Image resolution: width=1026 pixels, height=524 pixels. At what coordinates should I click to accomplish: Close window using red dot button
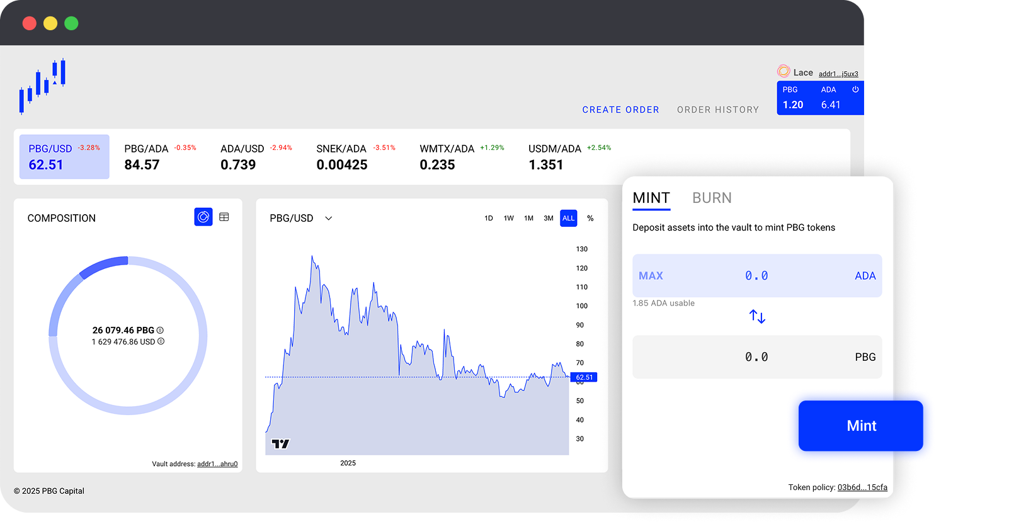click(30, 23)
